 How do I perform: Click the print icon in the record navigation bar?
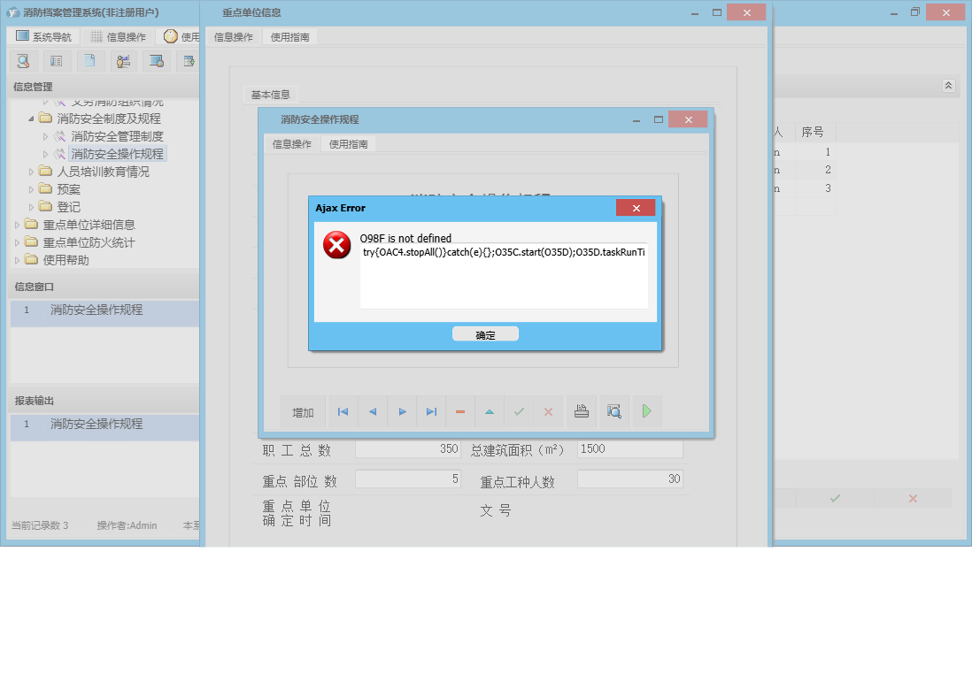point(582,411)
